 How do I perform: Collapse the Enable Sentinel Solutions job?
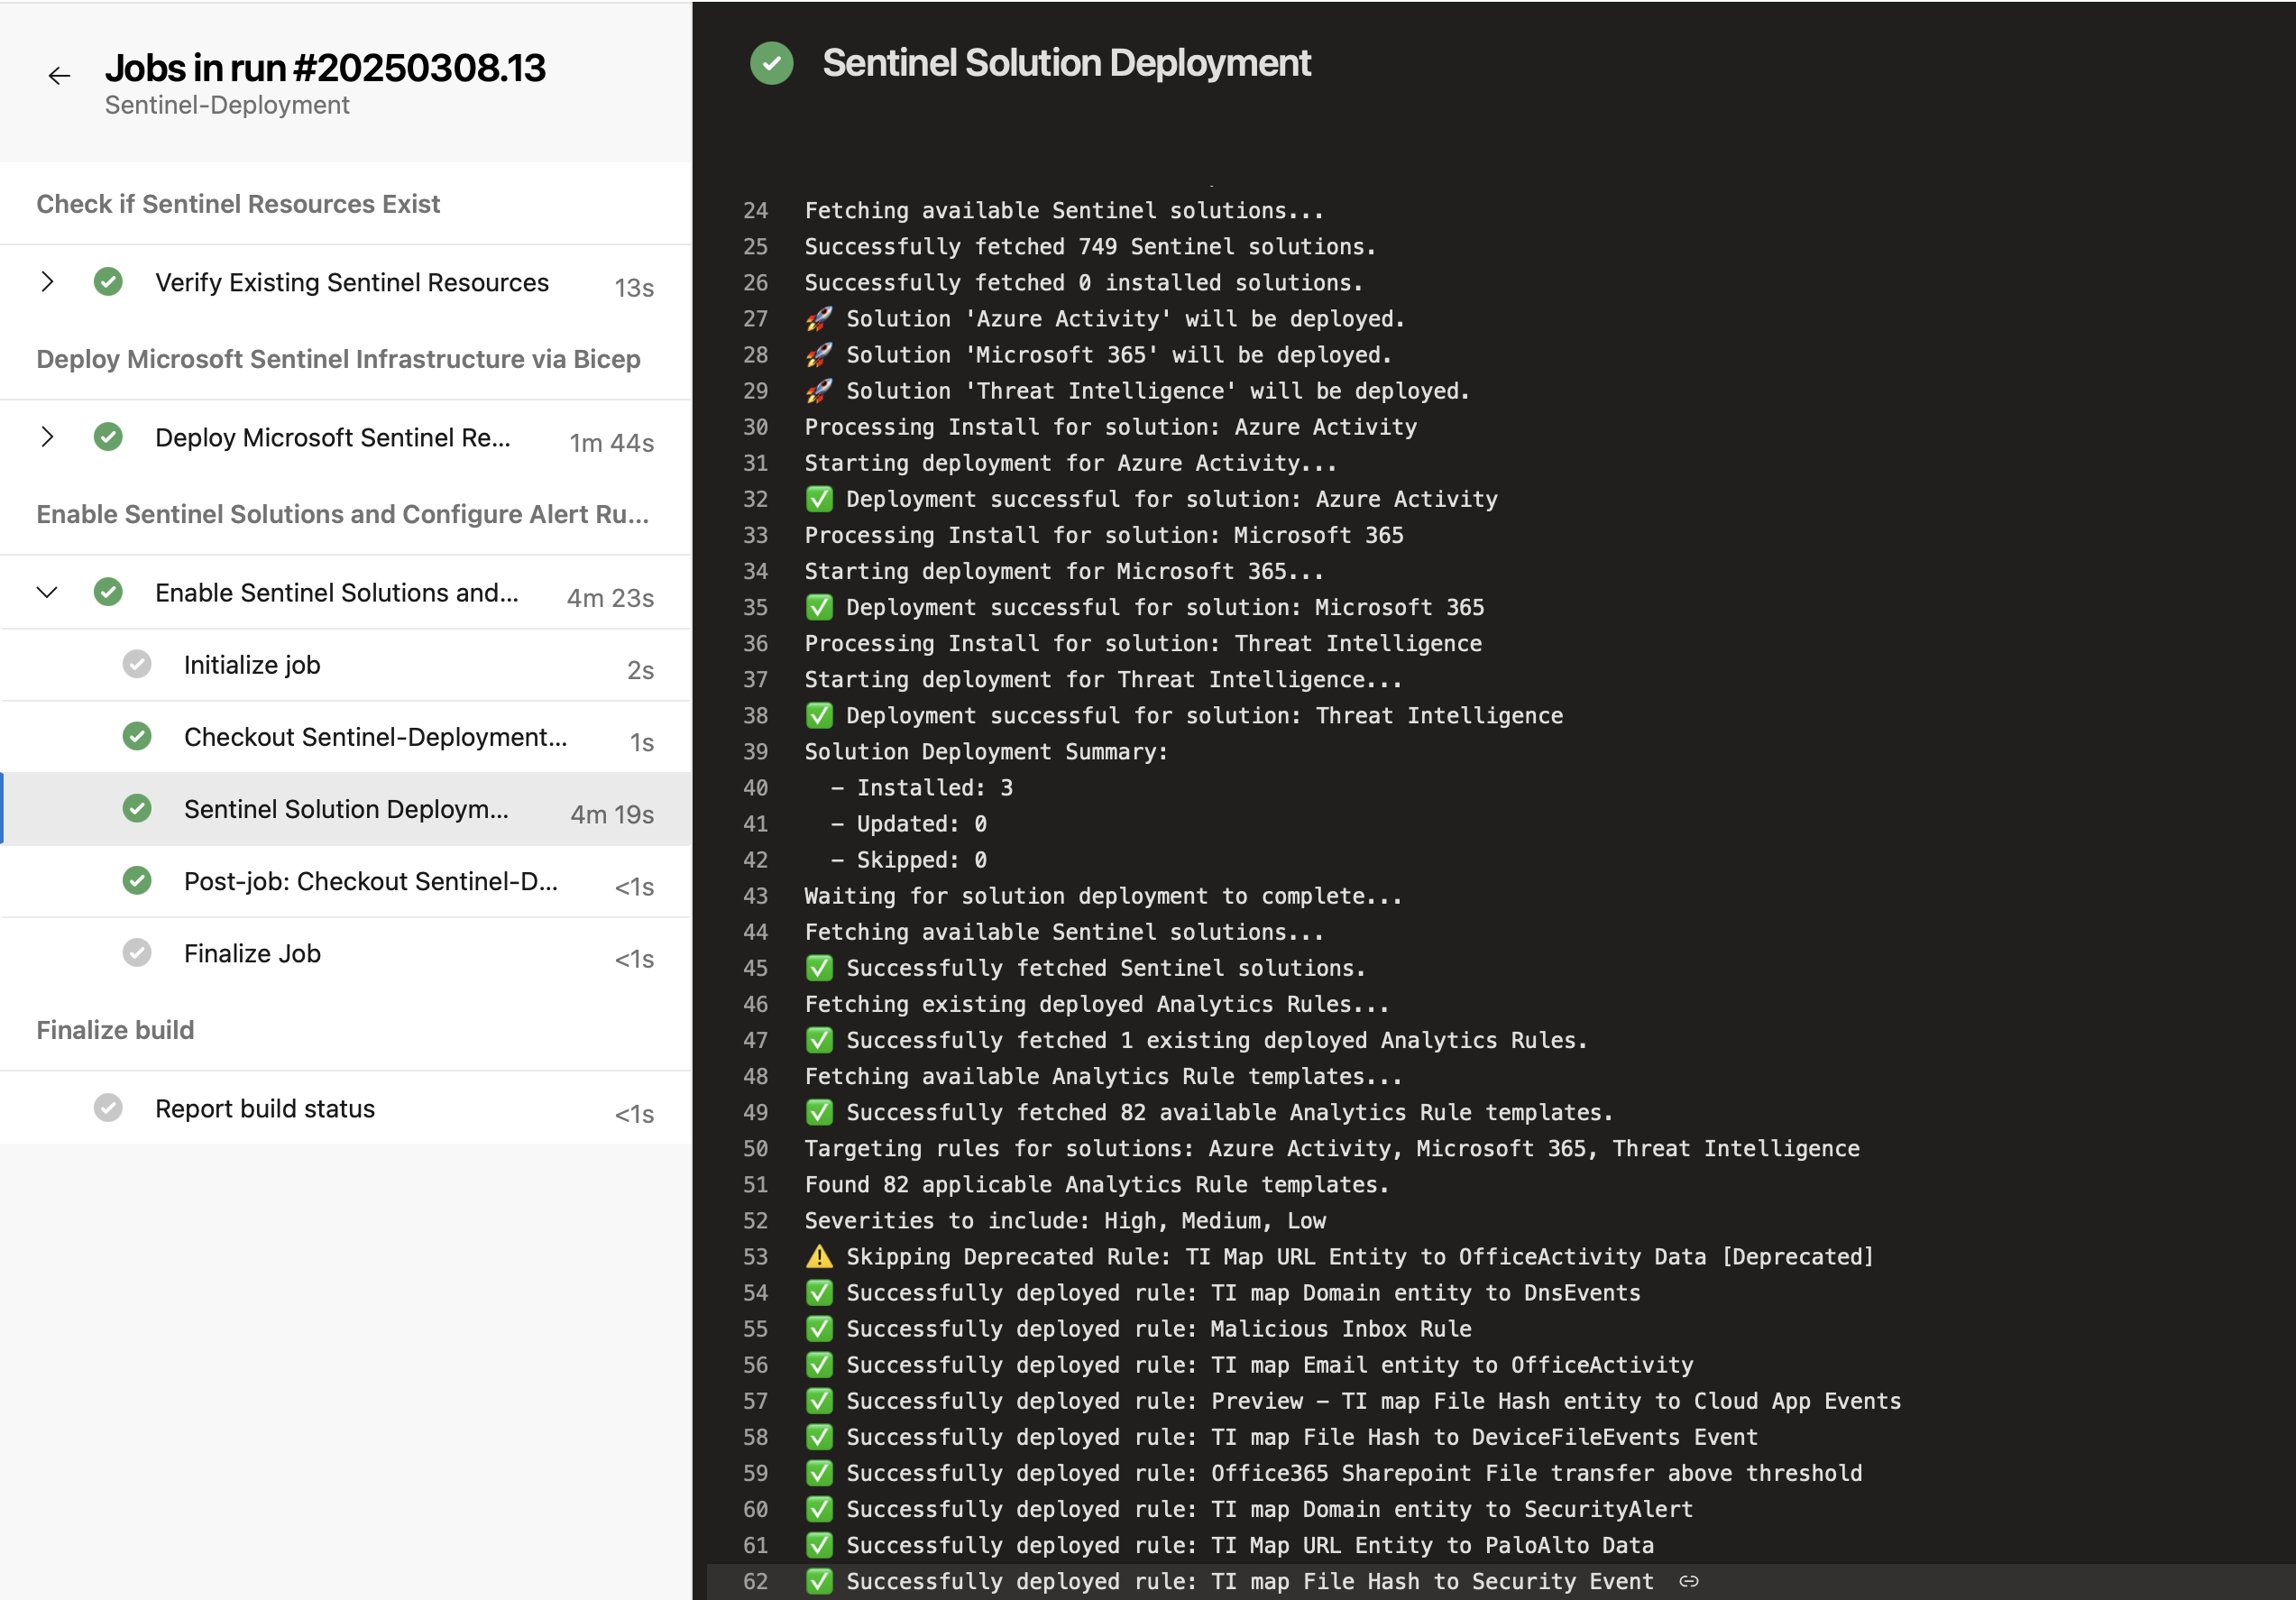point(47,592)
